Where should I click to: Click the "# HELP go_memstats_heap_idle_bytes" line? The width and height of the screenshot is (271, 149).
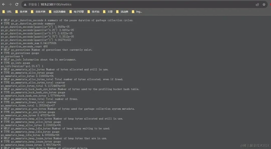[x=55, y=128]
